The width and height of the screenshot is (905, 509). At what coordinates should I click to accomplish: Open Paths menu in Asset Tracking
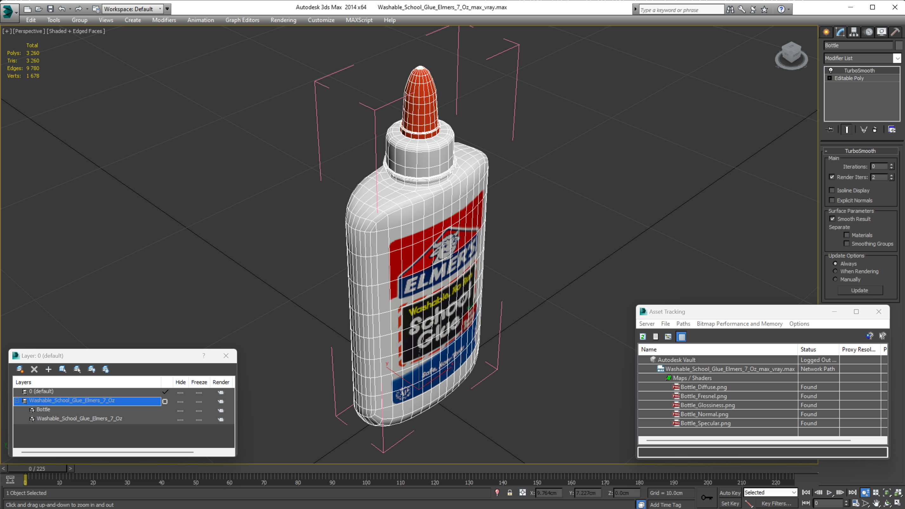tap(683, 323)
